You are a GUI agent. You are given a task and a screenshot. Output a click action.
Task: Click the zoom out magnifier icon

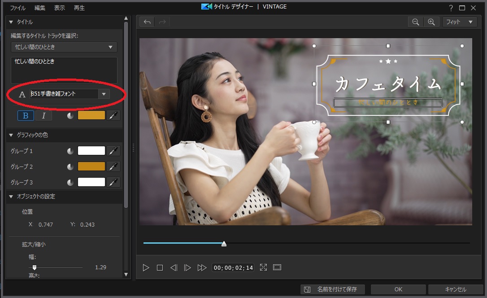[x=416, y=22]
